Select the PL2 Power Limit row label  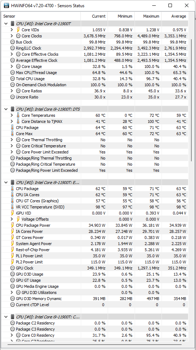tap(29, 262)
